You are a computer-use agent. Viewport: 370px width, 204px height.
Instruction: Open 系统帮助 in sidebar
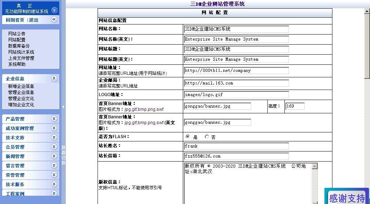[17, 64]
